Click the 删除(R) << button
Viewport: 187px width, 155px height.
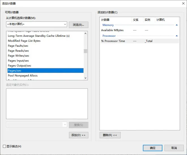[110, 135]
